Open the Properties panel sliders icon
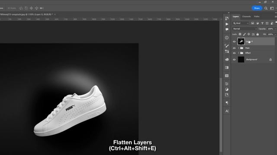Viewport: 277px width, 155px height. coord(227,84)
